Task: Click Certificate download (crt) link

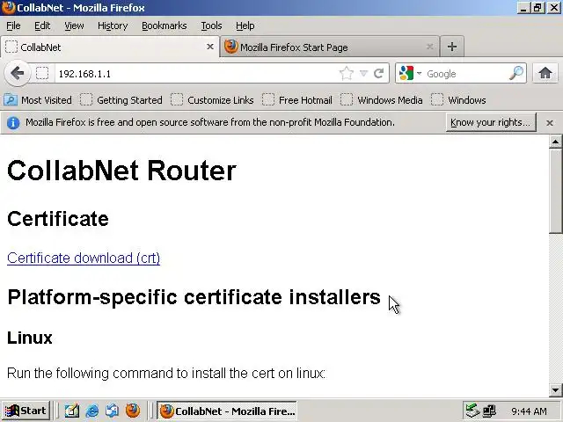Action: pos(84,258)
